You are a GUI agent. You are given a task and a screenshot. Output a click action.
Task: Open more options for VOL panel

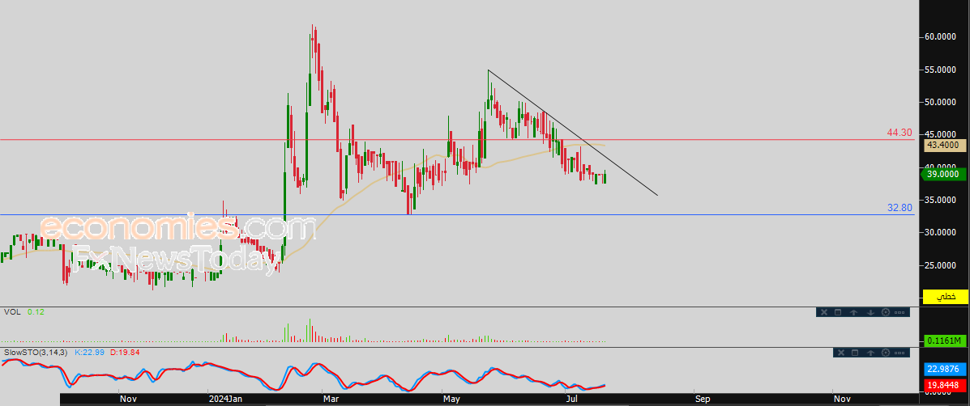tap(900, 312)
